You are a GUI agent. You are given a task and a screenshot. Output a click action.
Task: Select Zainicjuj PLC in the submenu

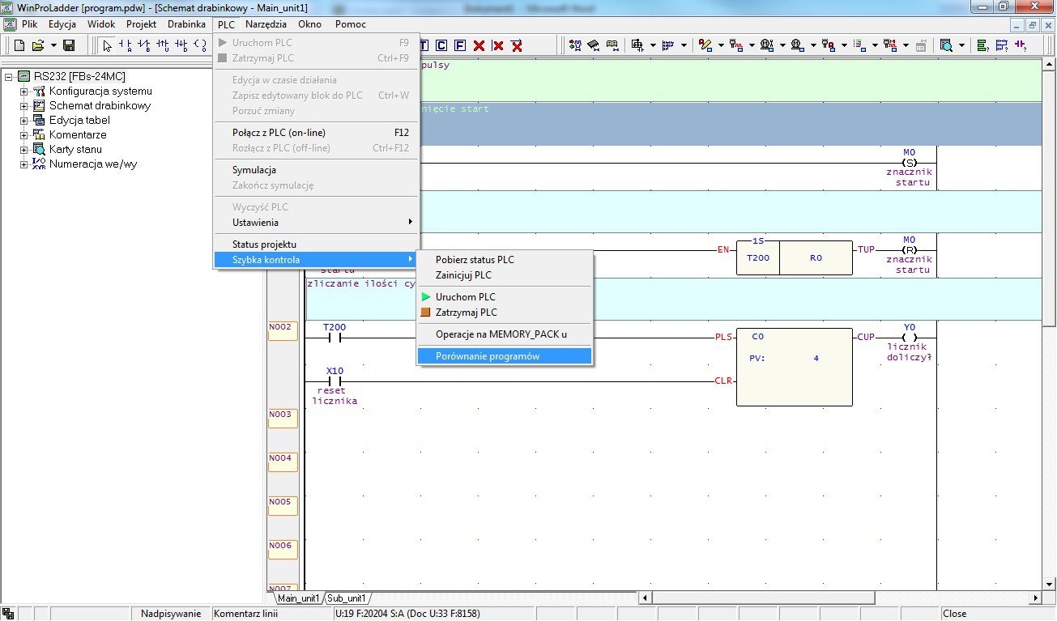[505, 275]
